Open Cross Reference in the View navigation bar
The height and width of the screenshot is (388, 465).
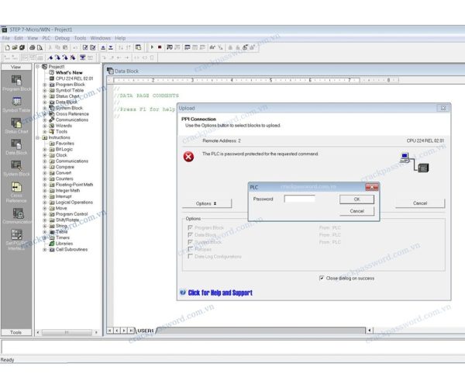[16, 192]
